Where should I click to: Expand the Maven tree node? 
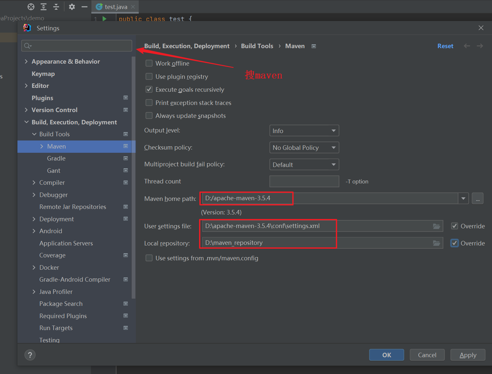42,146
